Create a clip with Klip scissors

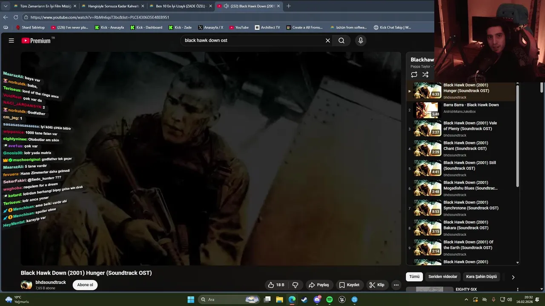(x=377, y=285)
